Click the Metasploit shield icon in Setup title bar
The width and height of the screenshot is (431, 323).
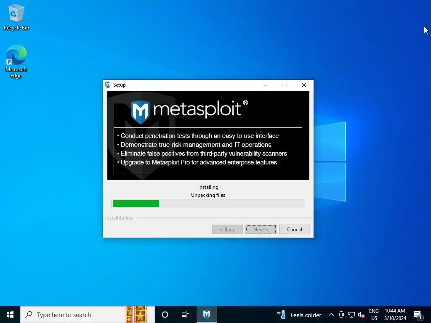click(108, 85)
